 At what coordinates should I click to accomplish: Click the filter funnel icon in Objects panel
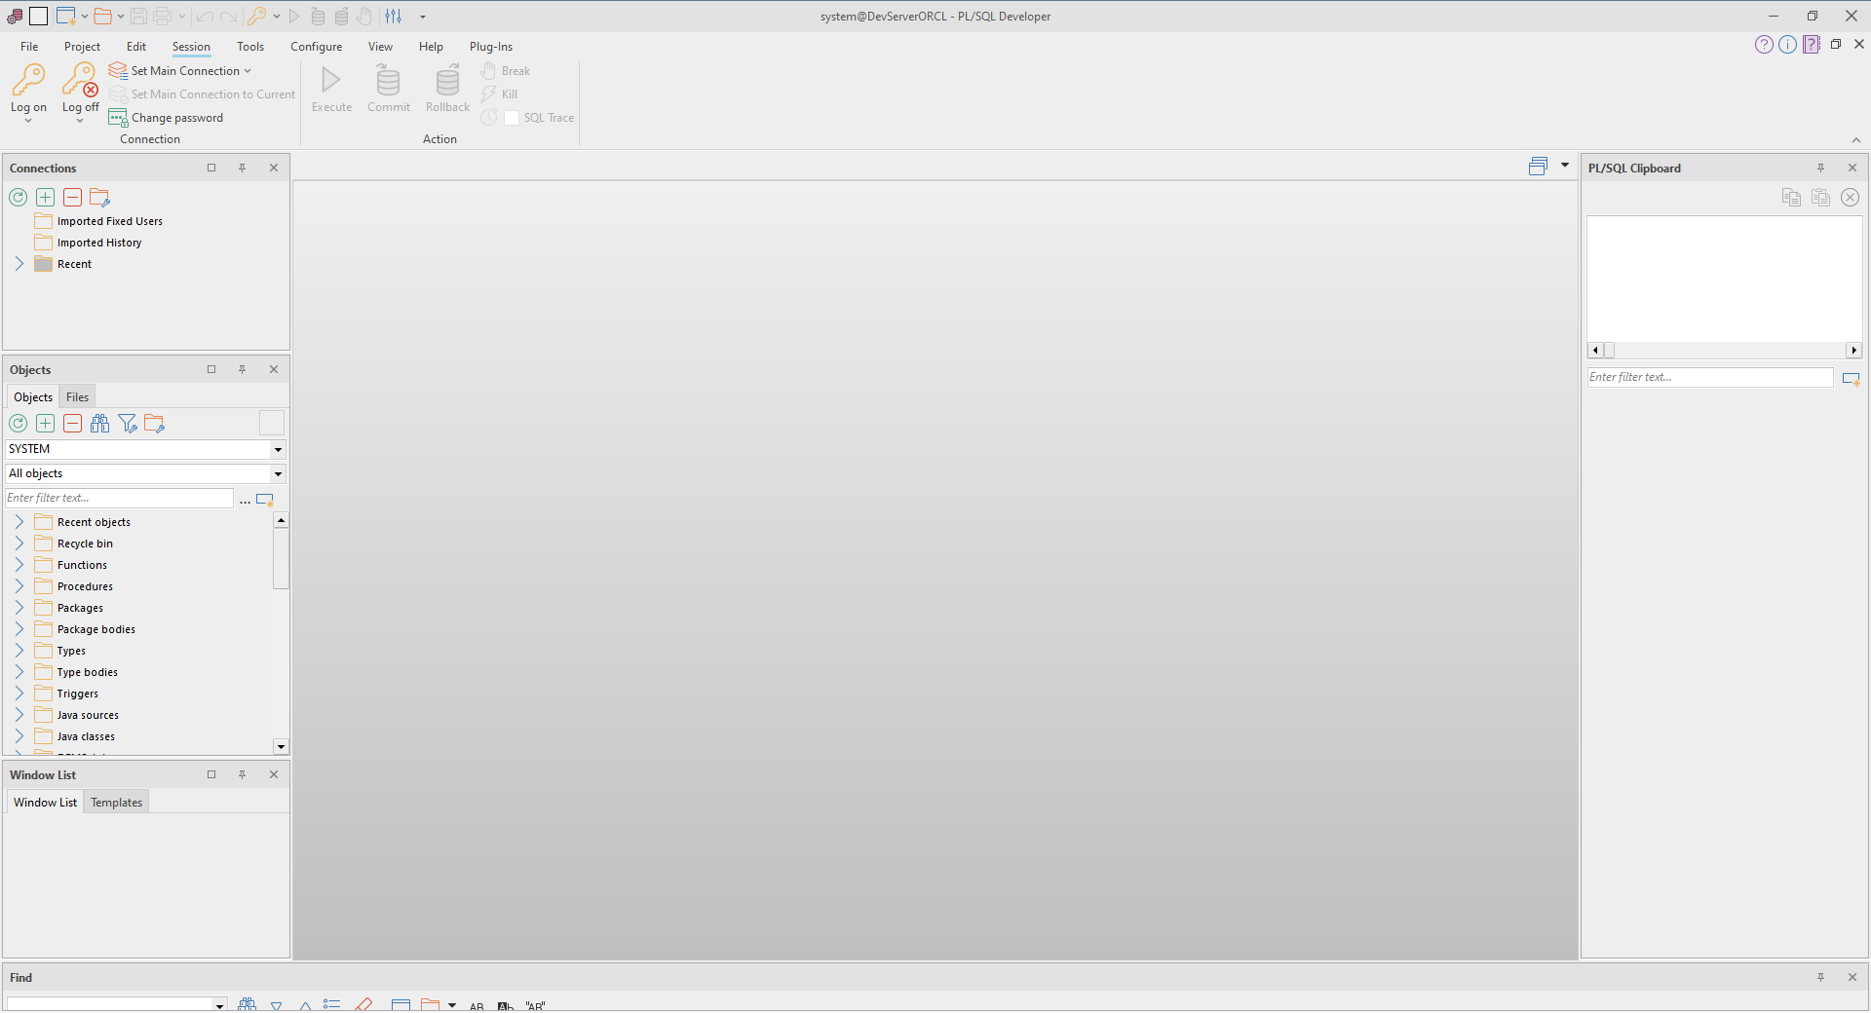click(128, 424)
